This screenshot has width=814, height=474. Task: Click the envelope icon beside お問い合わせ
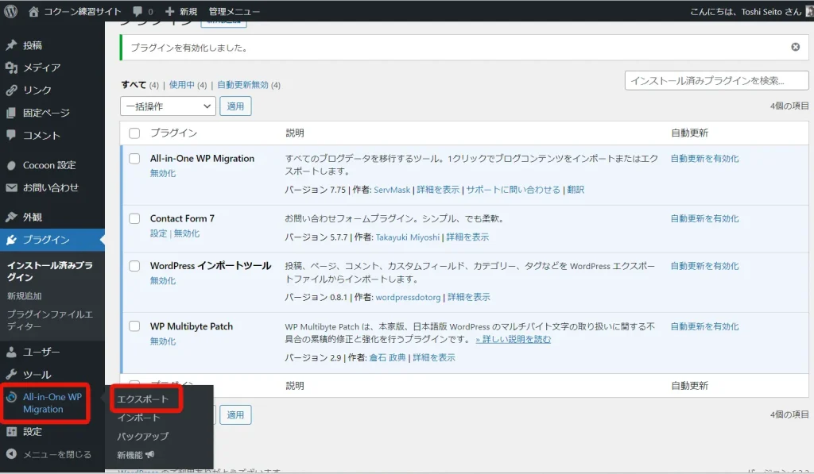[11, 187]
